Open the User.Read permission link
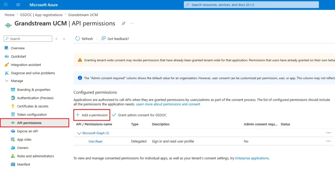 (95, 141)
